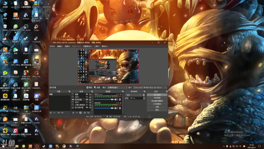Open the View (视图) menu in OBS
Viewport: 264px width, 149px height.
pos(67,46)
